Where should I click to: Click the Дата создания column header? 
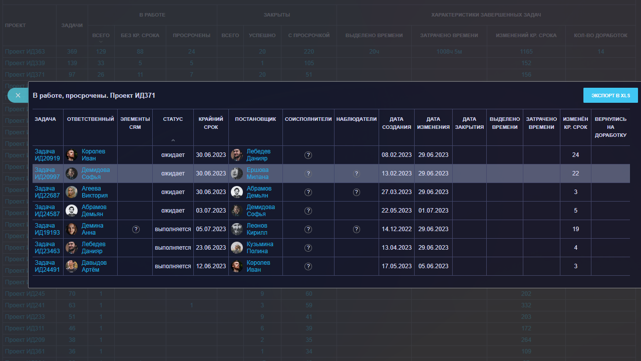pos(396,123)
